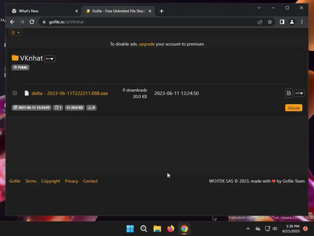Open the Privacy footer link
The image size is (314, 236).
pyautogui.click(x=71, y=181)
